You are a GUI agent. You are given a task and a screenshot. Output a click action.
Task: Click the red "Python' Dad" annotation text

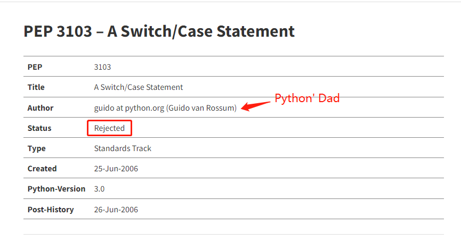coord(307,98)
